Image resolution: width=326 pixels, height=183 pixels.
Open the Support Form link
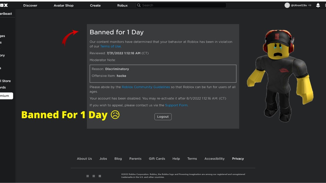176,105
